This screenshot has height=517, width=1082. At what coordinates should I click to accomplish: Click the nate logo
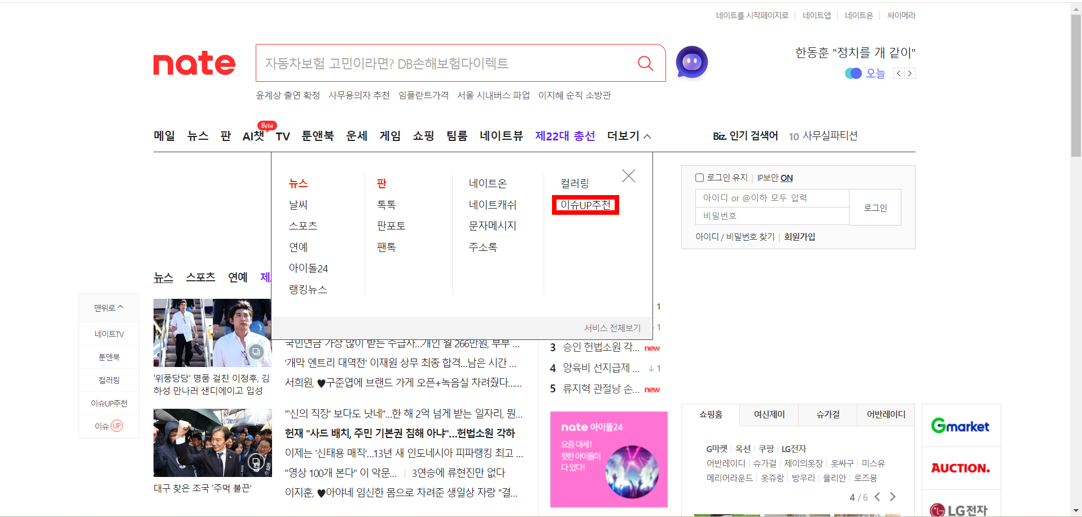point(194,63)
